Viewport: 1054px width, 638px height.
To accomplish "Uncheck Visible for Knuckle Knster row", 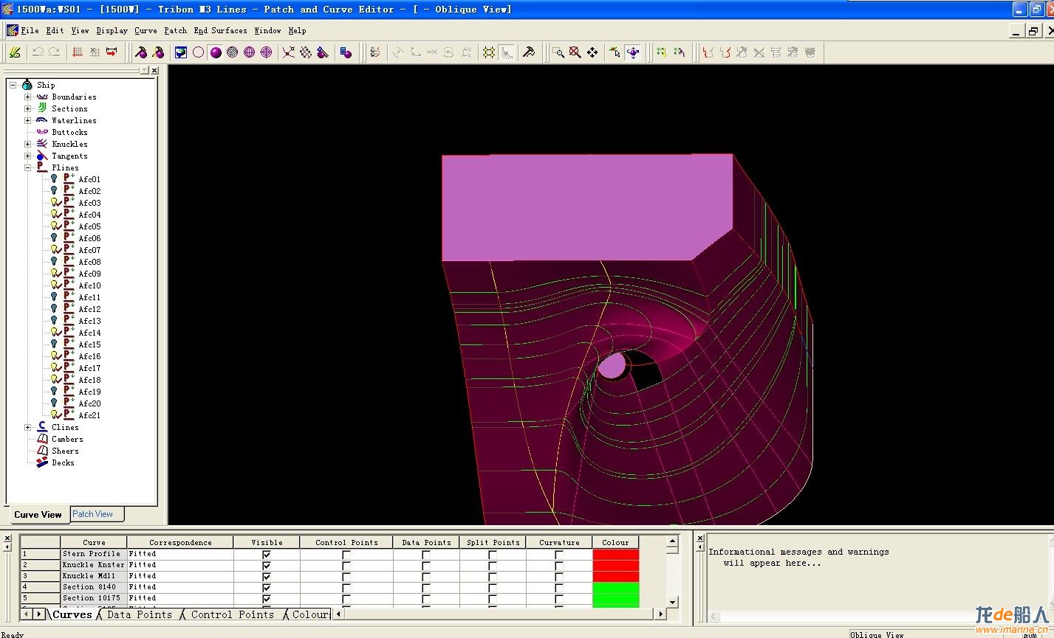I will 267,565.
